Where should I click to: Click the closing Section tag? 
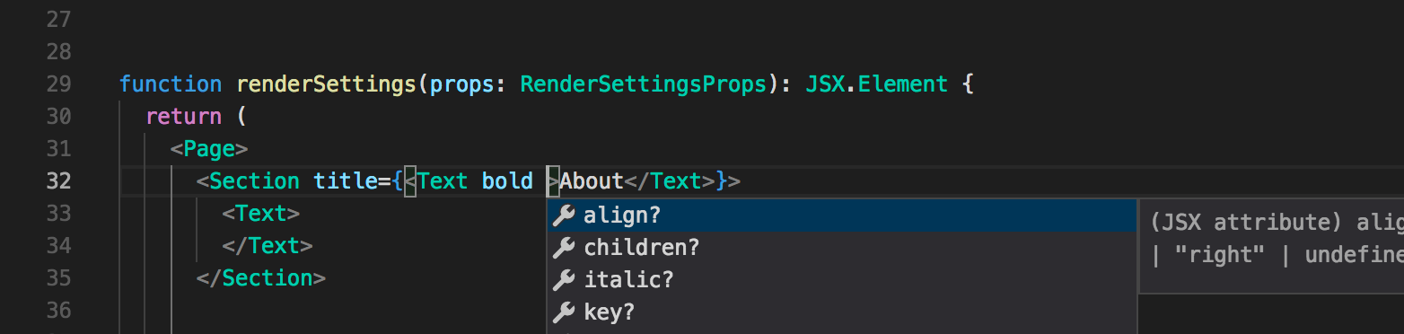coord(261,278)
